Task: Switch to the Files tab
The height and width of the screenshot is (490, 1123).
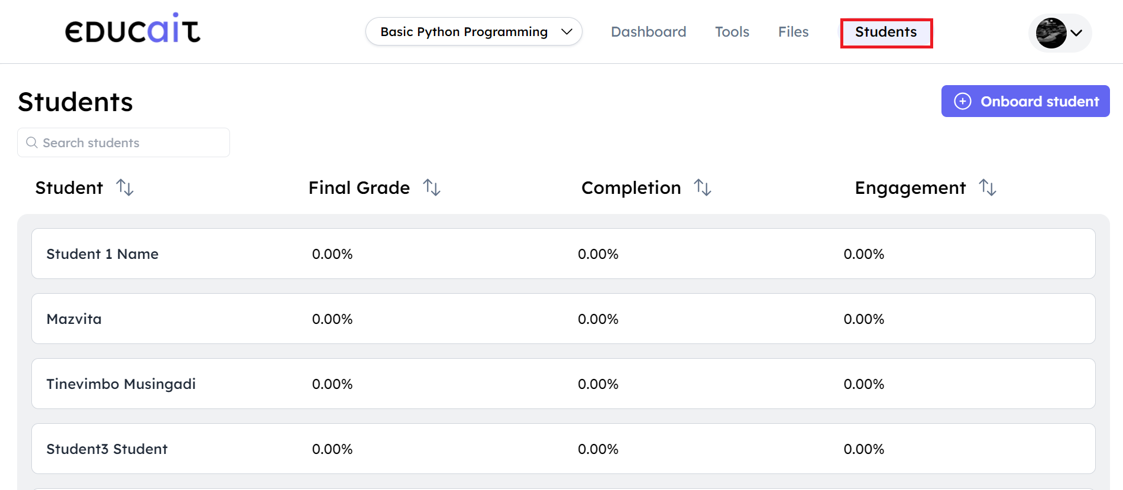Action: [793, 32]
